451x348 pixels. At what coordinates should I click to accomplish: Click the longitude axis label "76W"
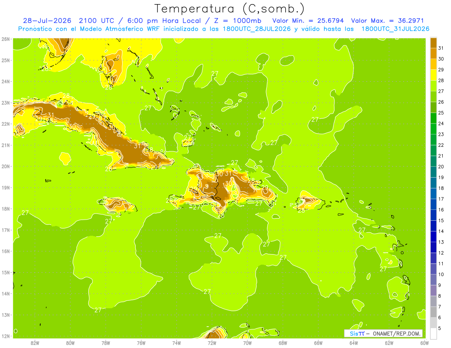141,343
